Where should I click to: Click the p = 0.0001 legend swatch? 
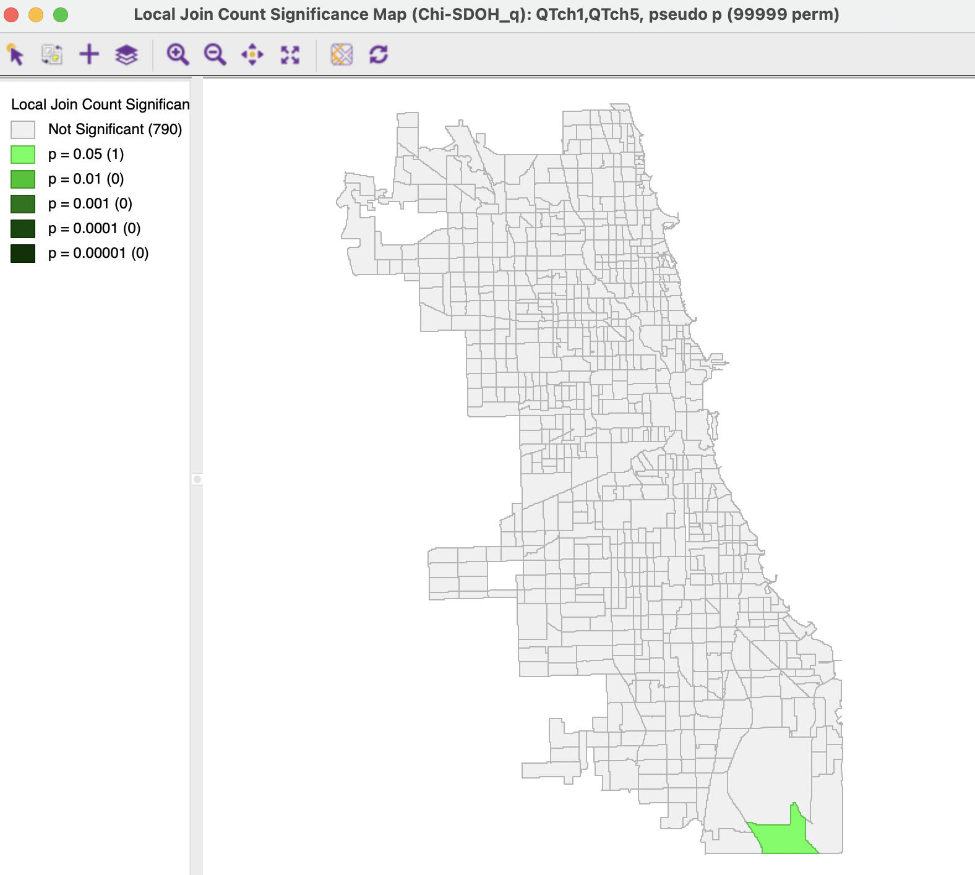click(23, 228)
